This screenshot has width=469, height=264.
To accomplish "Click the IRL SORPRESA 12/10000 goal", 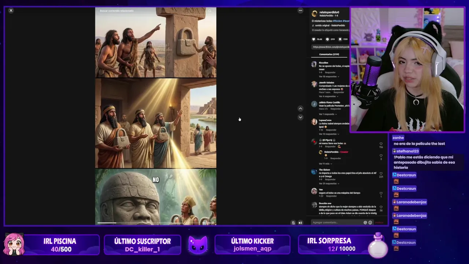I will (x=337, y=245).
